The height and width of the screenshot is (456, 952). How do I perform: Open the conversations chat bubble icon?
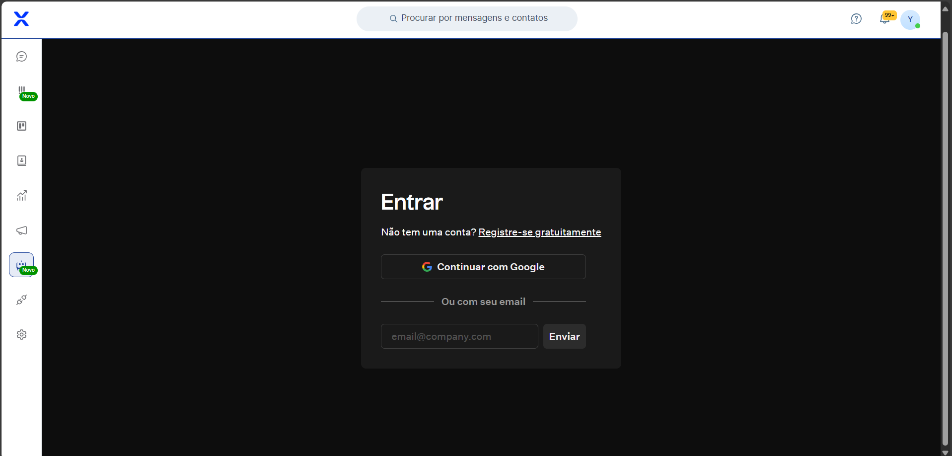coord(21,57)
